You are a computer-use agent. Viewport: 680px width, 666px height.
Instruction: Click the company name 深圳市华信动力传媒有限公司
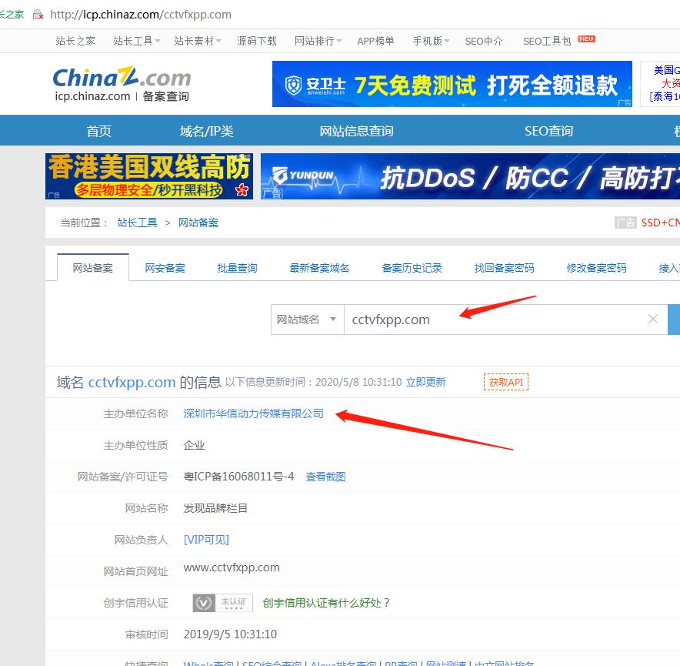(253, 413)
